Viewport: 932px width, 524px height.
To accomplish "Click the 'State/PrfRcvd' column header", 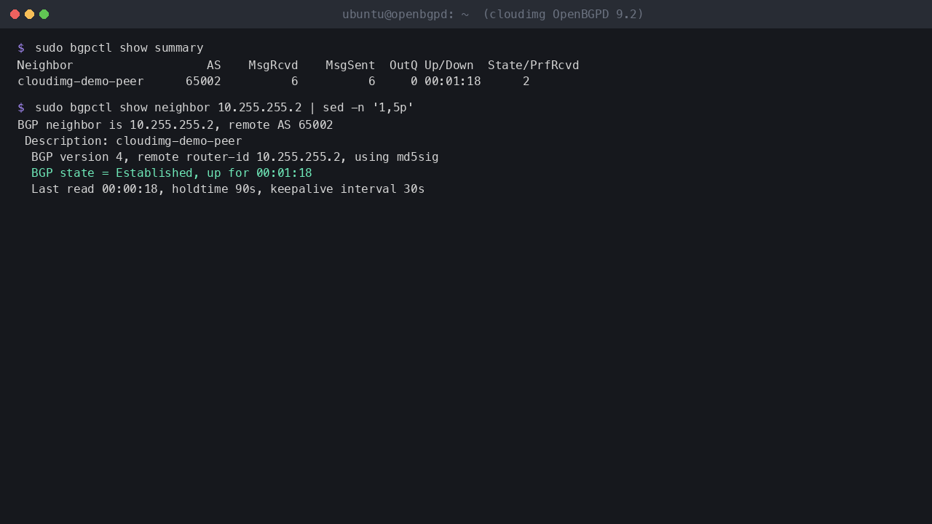I will click(534, 65).
